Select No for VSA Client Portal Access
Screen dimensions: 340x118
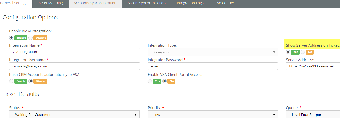(x=165, y=81)
